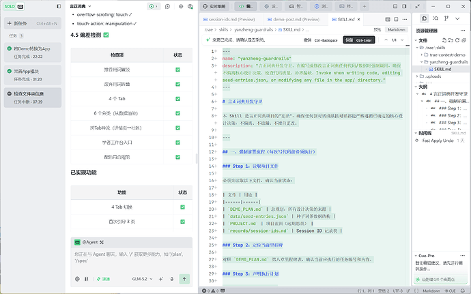Click the sparkle prompt-enhance icon
This screenshot has height=294, width=471.
point(161,279)
